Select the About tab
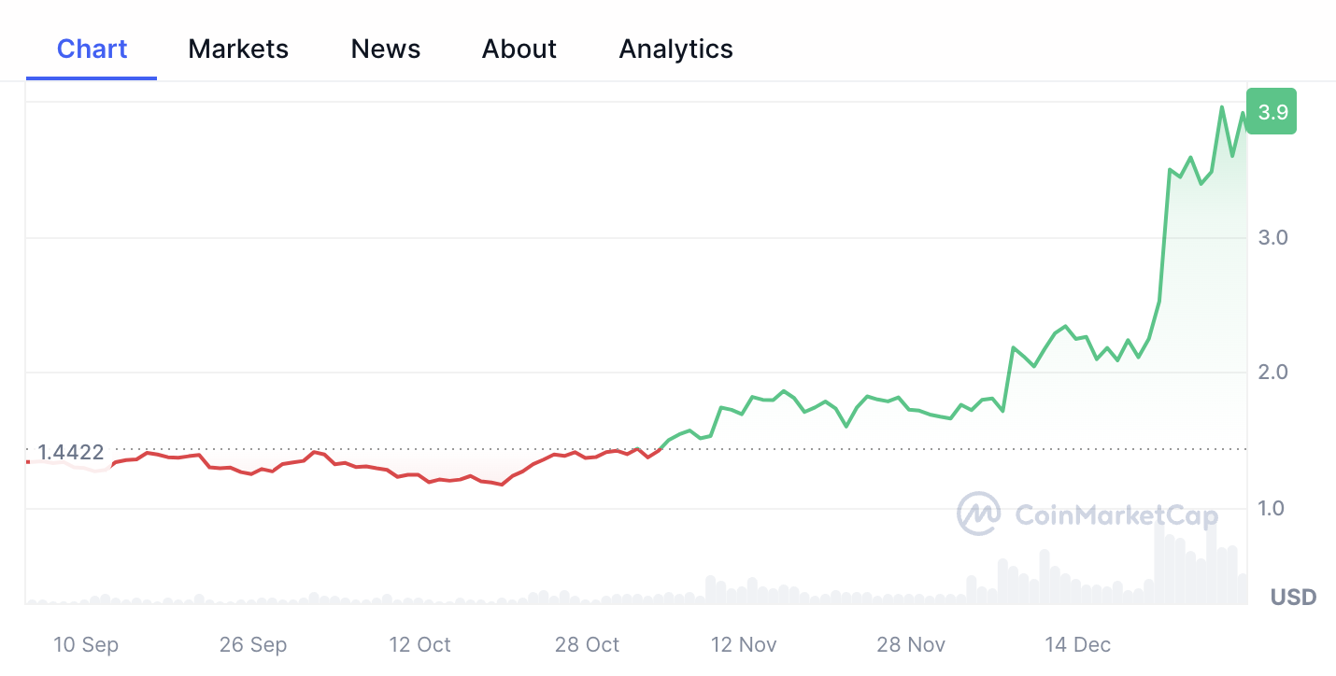Image resolution: width=1336 pixels, height=676 pixels. 519,49
